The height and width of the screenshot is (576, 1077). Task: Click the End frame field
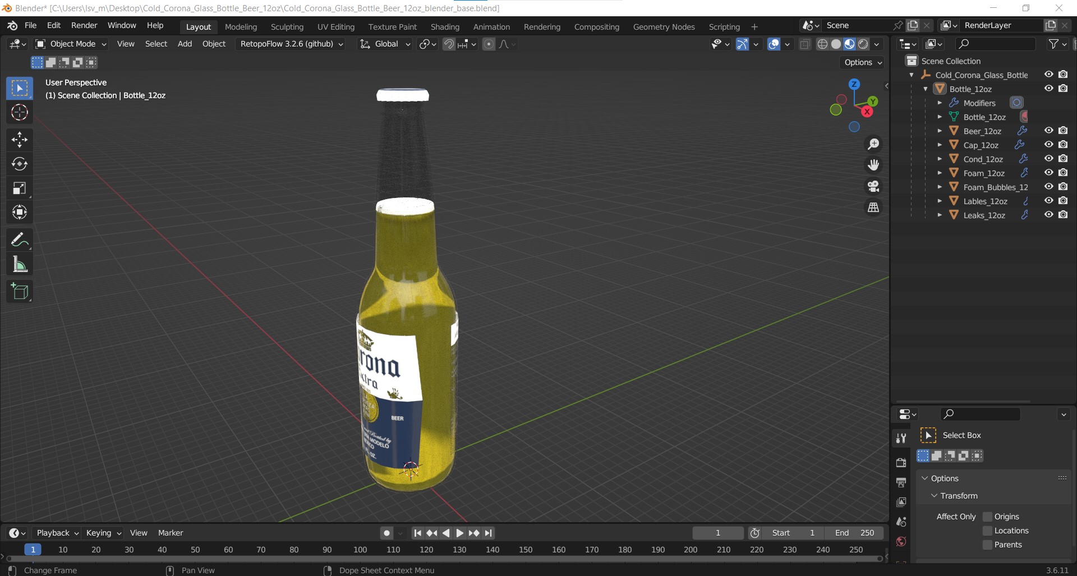[x=854, y=533]
